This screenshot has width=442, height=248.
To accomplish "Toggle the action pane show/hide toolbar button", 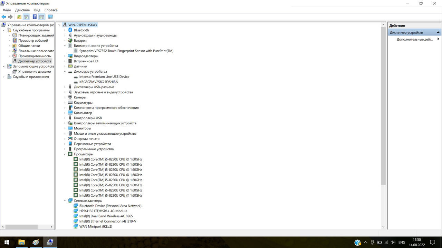I will [x=42, y=17].
